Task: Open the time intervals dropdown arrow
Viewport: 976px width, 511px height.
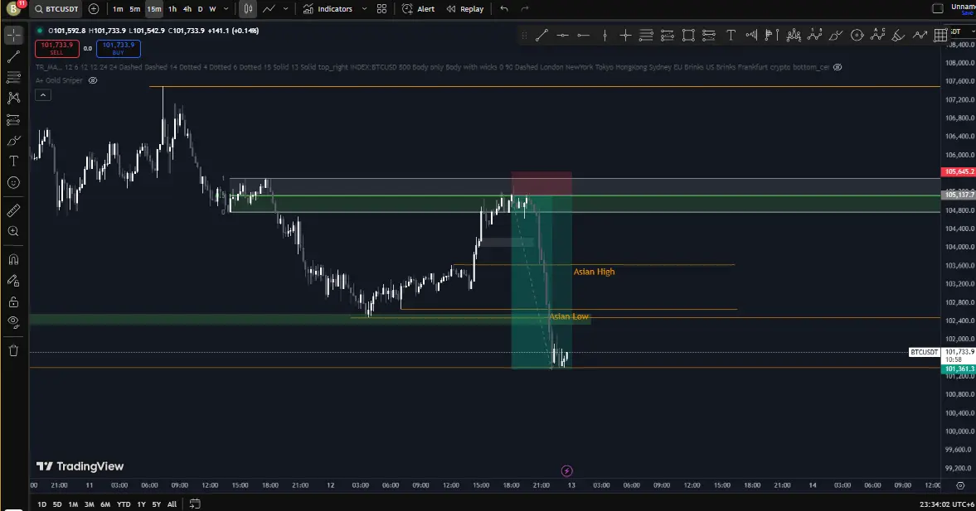Action: point(226,9)
